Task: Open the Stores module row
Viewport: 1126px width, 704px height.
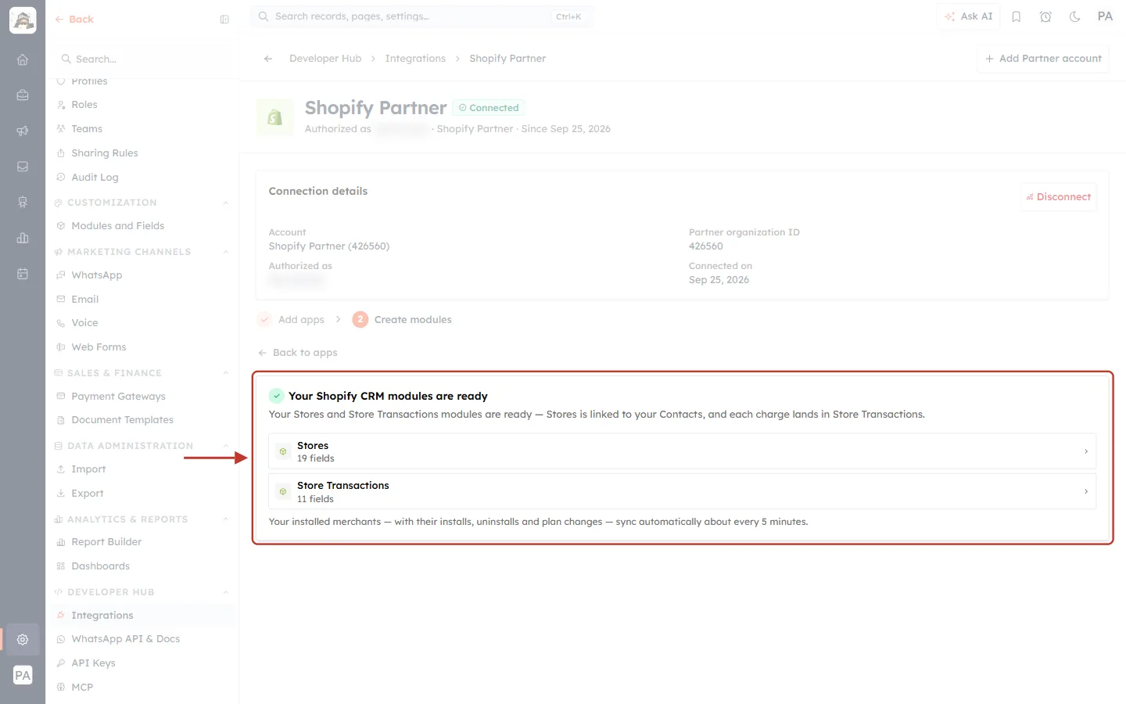Action: [x=682, y=451]
